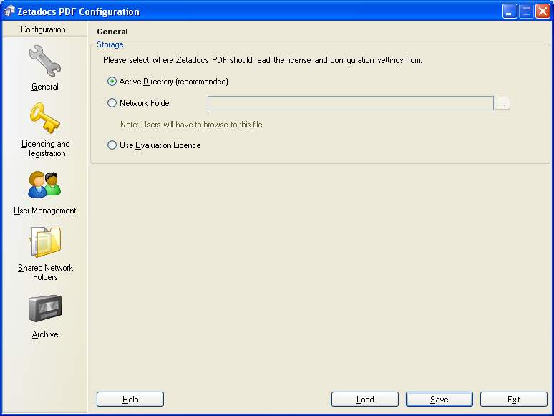Click the gold key Licencing icon
The width and height of the screenshot is (554, 416).
pos(45,118)
